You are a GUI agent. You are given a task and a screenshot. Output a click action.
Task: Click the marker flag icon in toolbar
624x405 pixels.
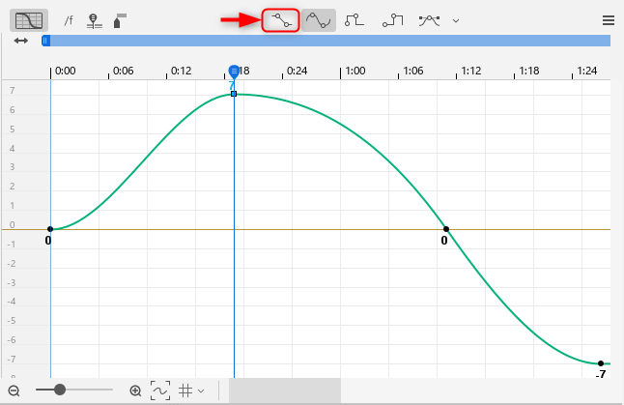click(119, 19)
